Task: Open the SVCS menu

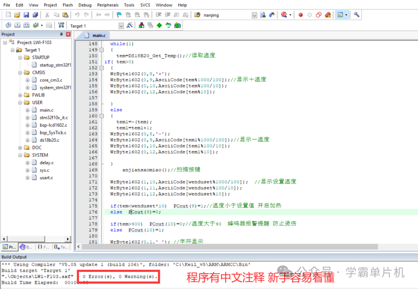Action: point(145,5)
